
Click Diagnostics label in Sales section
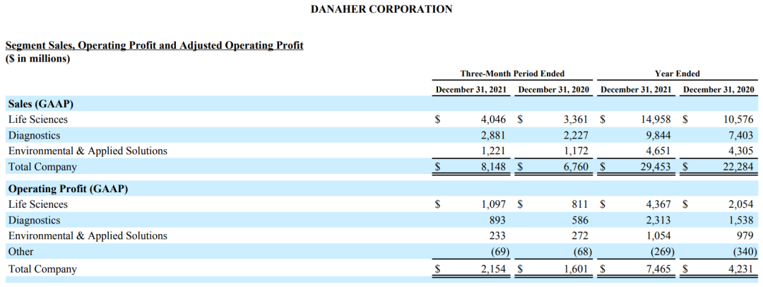(34, 135)
